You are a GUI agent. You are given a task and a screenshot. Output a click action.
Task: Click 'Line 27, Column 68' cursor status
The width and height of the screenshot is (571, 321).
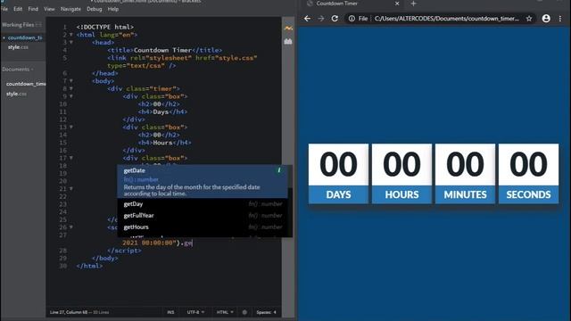[x=69, y=312]
